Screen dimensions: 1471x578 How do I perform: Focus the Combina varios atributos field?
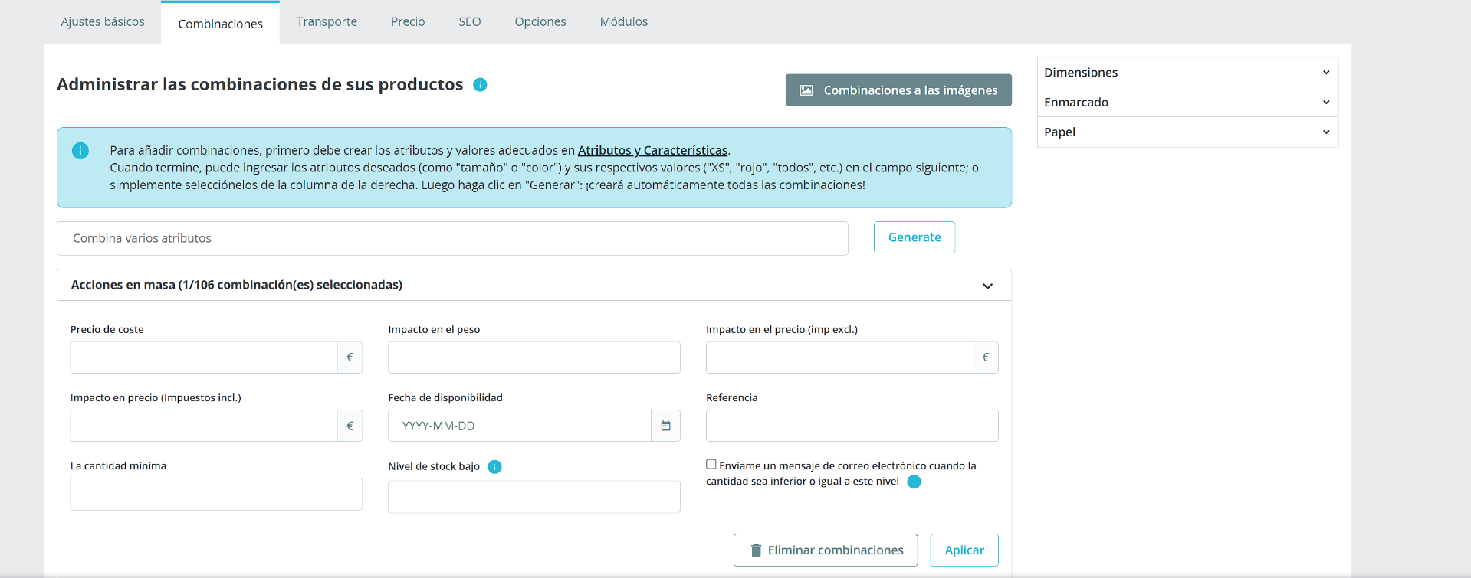[x=452, y=239]
